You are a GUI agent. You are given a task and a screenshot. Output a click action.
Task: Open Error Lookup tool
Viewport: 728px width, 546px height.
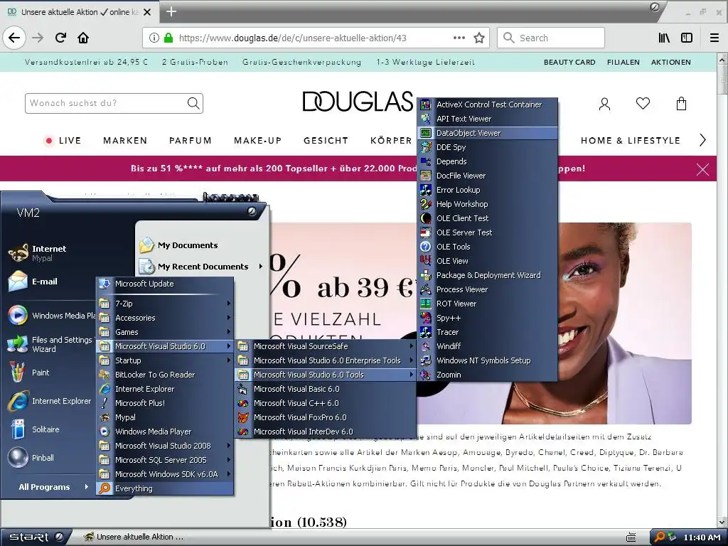(x=487, y=190)
